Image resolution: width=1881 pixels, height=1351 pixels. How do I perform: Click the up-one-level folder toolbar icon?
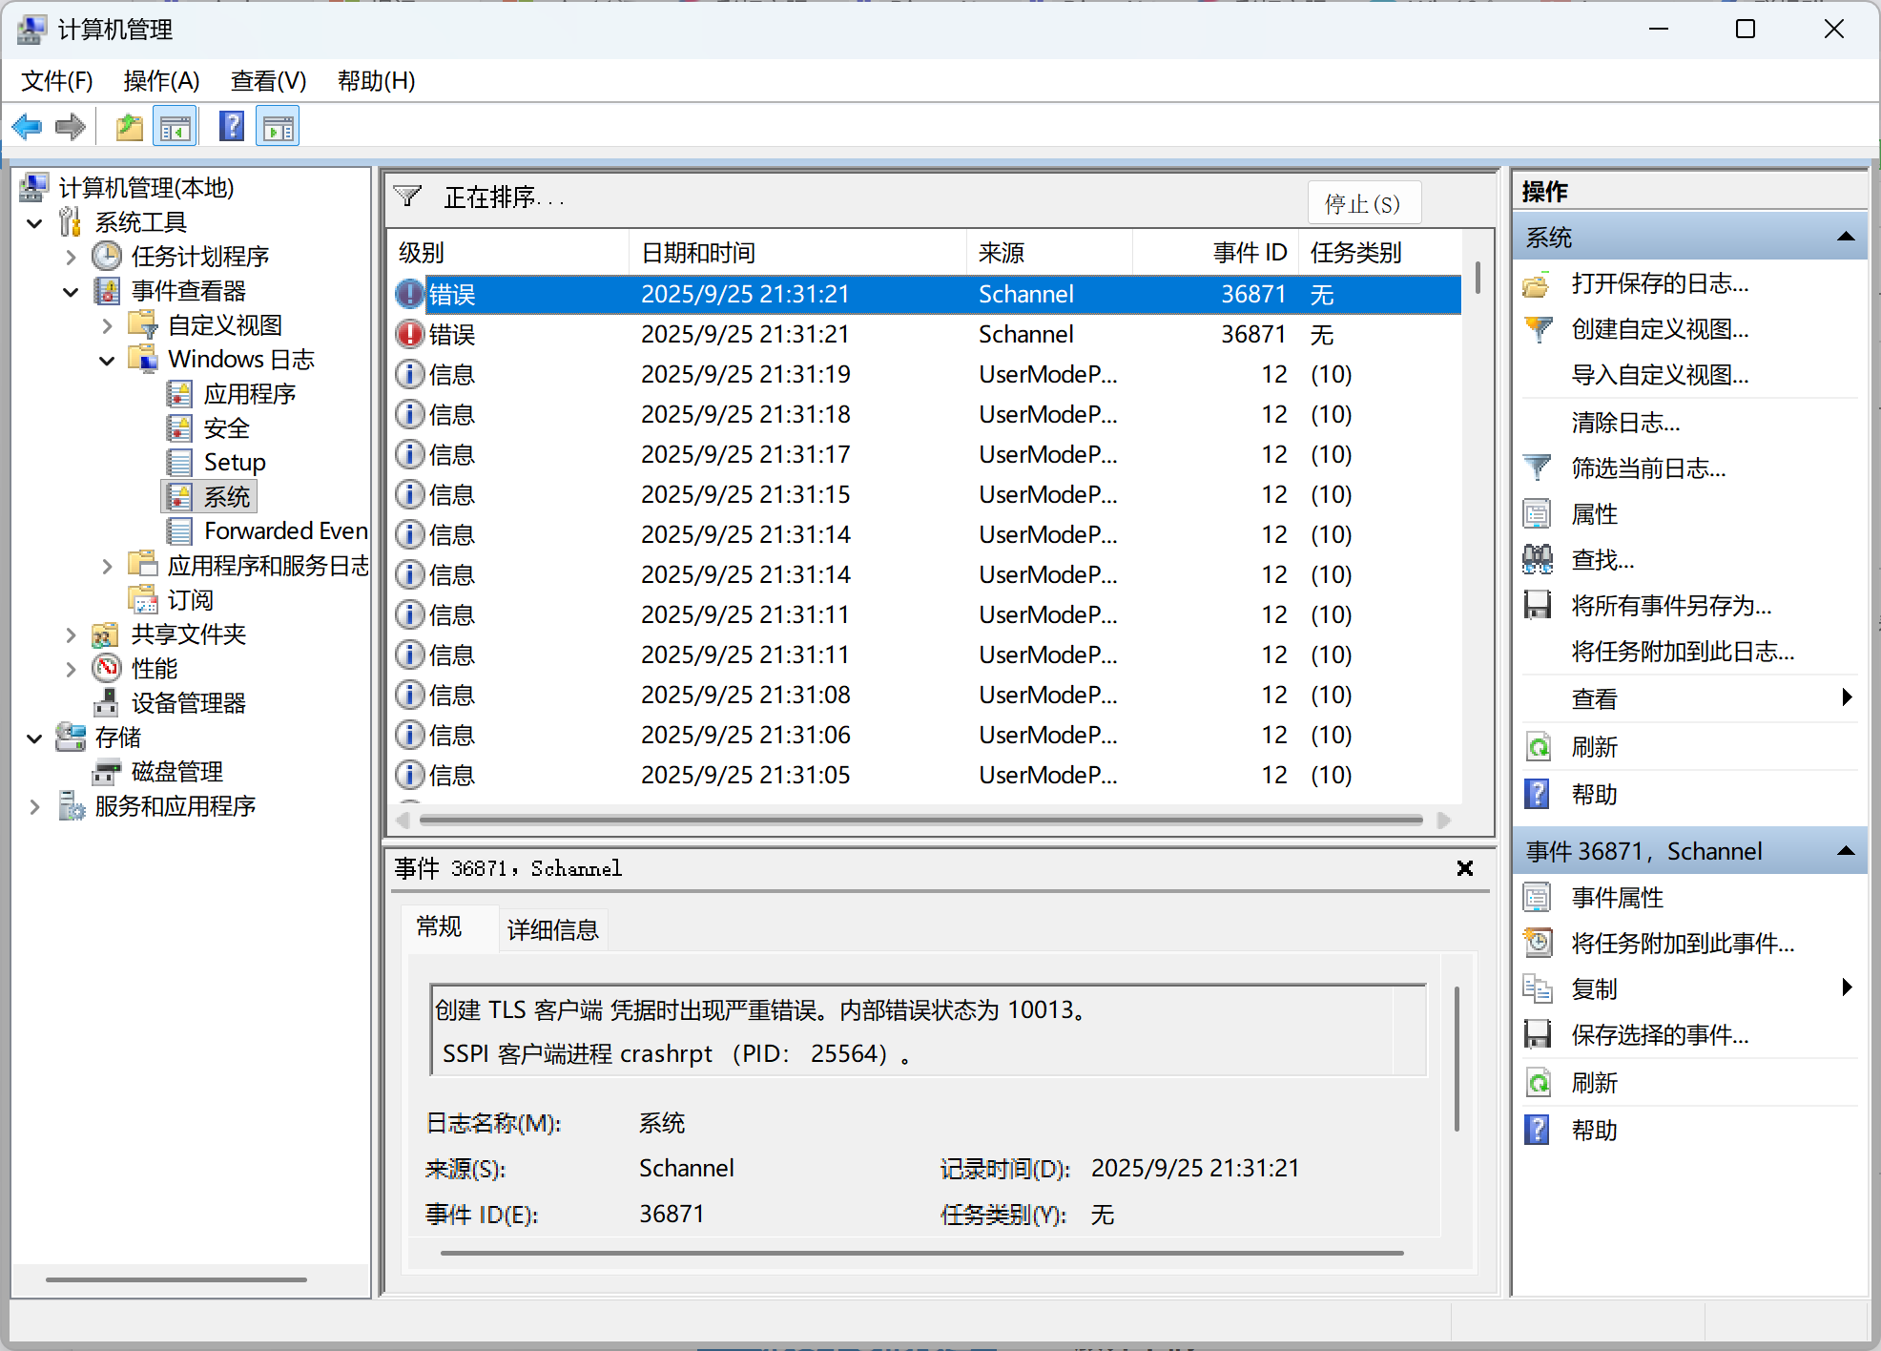pos(129,127)
